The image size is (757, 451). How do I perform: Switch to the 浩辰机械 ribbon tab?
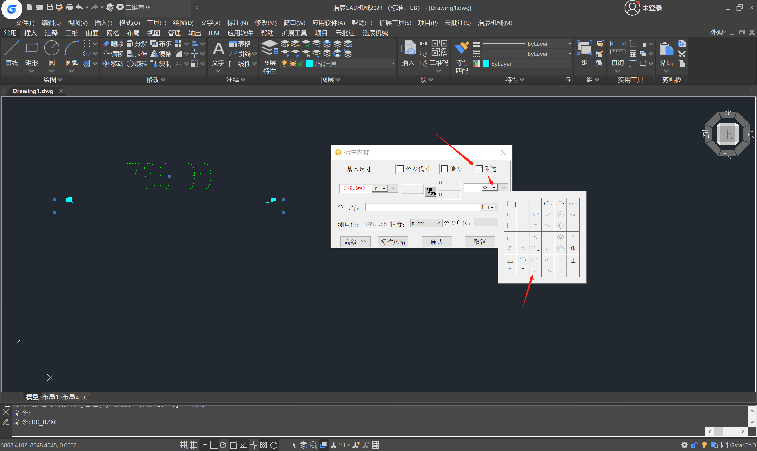pos(375,33)
